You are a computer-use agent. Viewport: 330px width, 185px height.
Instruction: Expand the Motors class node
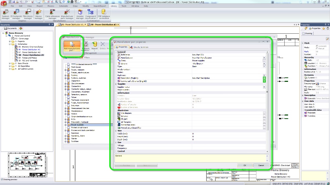(65, 114)
